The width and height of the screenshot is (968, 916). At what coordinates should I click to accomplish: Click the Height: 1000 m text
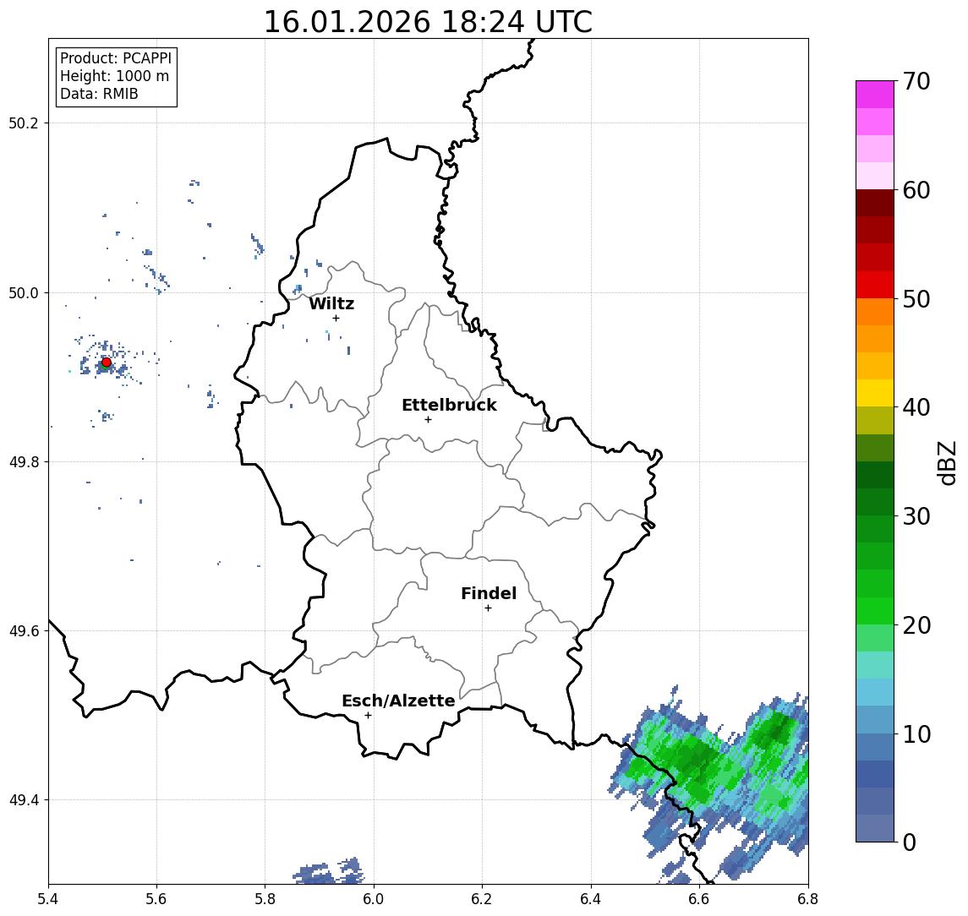click(114, 76)
